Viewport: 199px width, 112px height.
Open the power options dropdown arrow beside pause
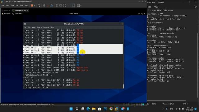(x=35, y=6)
